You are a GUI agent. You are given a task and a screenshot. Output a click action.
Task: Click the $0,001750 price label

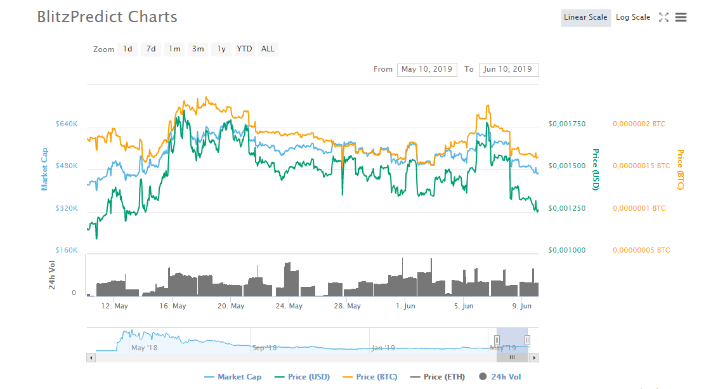pyautogui.click(x=567, y=124)
